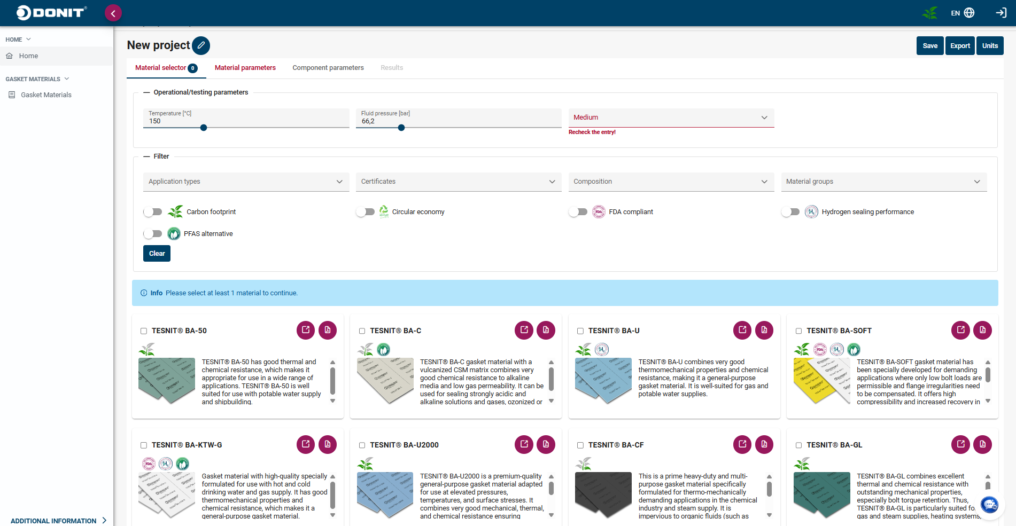
Task: Check the TESNIT BA-KTW-G material
Action: 144,445
